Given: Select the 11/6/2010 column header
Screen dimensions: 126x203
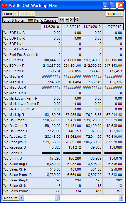Looking at the screenshot, I should click(x=51, y=27).
